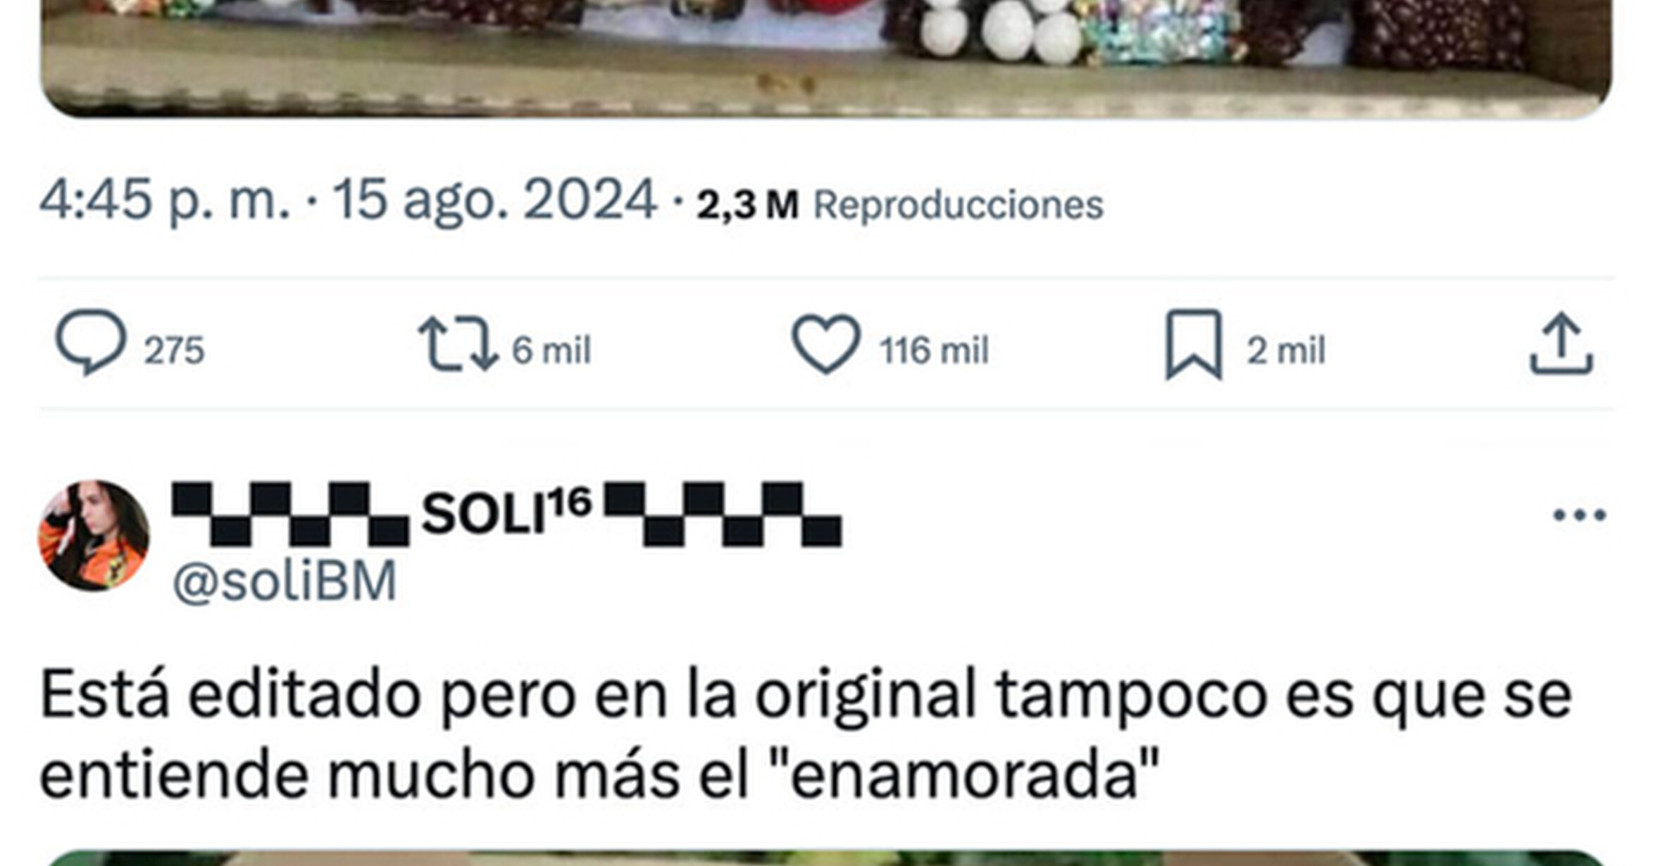Image resolution: width=1655 pixels, height=866 pixels.
Task: View the 2,3 M Reproducciones count
Action: [x=899, y=205]
